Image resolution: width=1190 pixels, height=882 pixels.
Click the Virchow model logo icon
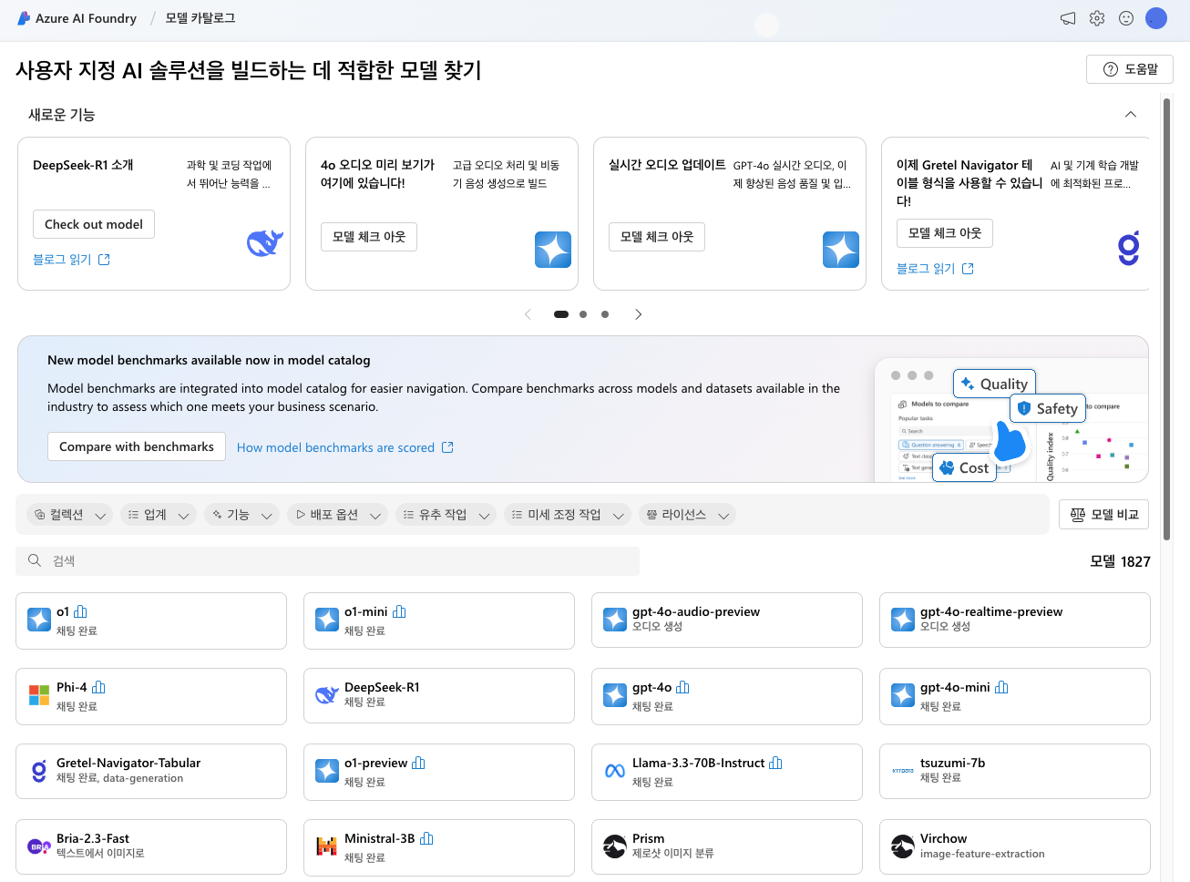903,846
